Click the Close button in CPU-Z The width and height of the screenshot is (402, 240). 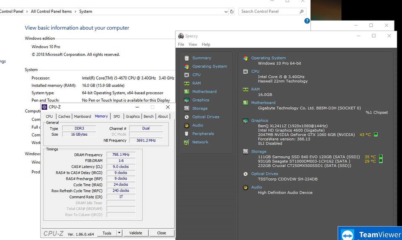(161, 233)
